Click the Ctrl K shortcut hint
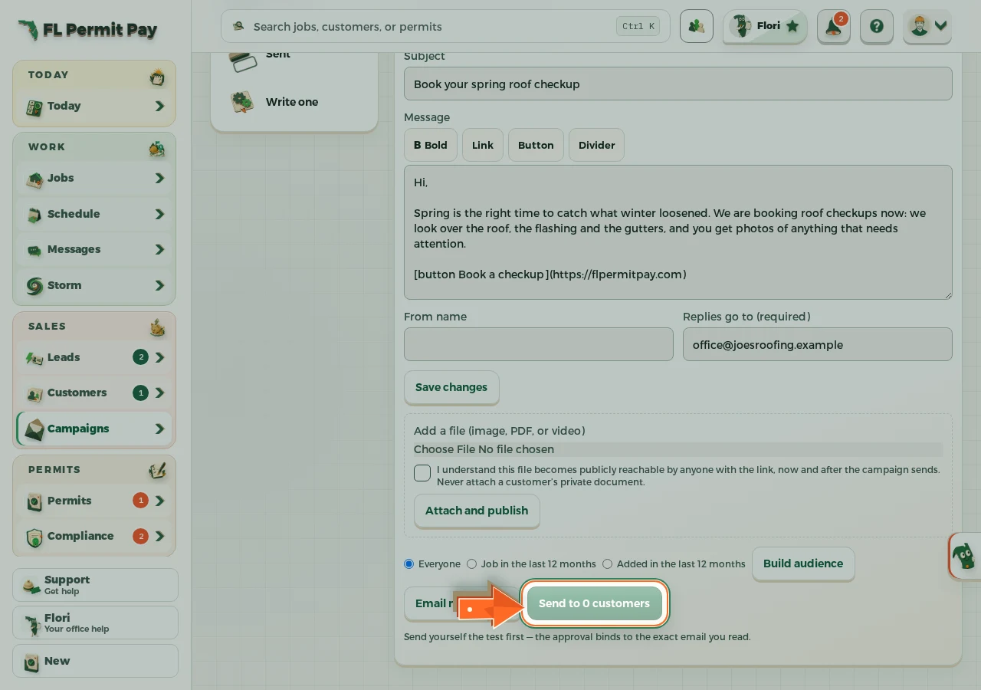 click(638, 26)
